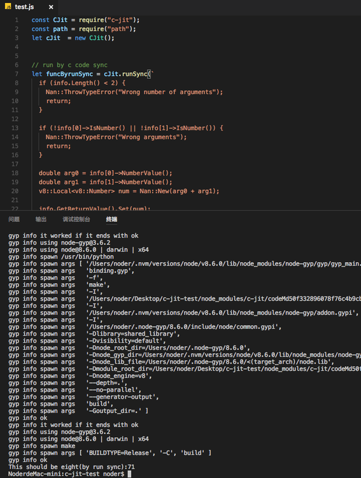Click 'if (info.Length() < 2) {' line

tap(82, 83)
